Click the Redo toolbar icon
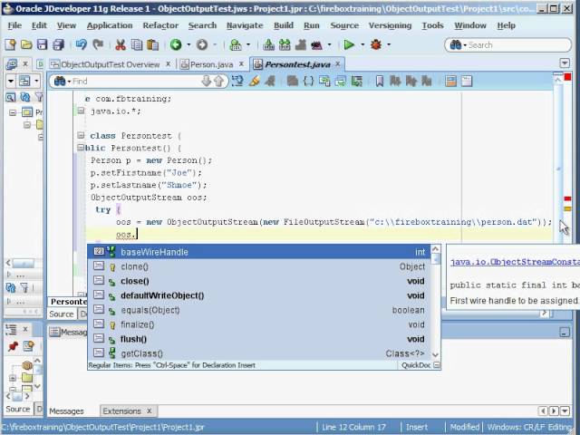The width and height of the screenshot is (580, 435). (x=98, y=44)
